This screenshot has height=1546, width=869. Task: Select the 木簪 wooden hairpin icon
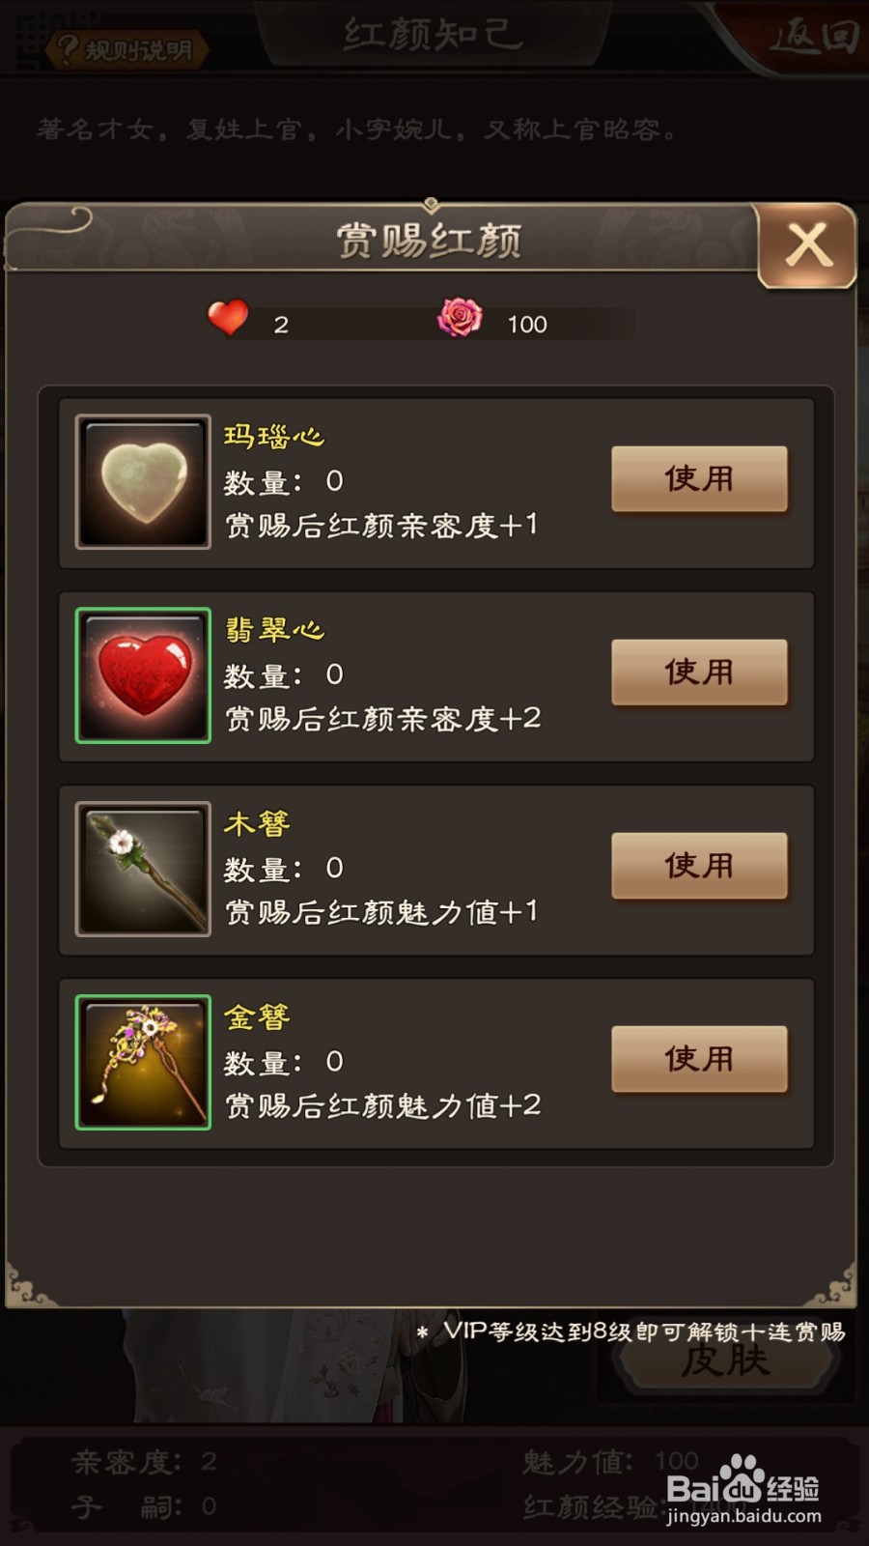click(x=143, y=869)
